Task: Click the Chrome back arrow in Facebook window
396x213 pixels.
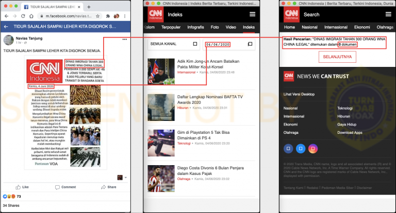Action: [7, 16]
